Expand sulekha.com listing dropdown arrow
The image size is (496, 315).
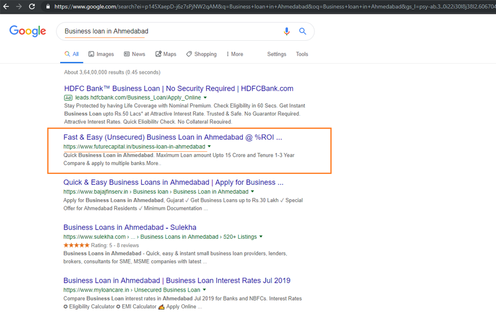pyautogui.click(x=261, y=236)
